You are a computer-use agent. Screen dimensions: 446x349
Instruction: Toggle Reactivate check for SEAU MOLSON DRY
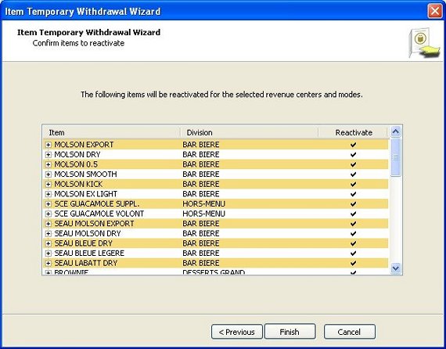tap(353, 233)
